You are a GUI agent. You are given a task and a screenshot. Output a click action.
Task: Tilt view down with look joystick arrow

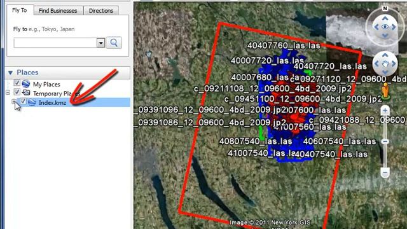tap(385, 36)
